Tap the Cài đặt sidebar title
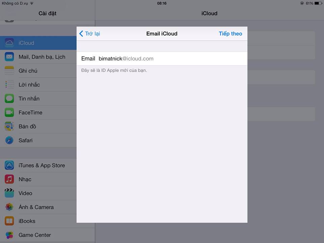 tap(47, 13)
